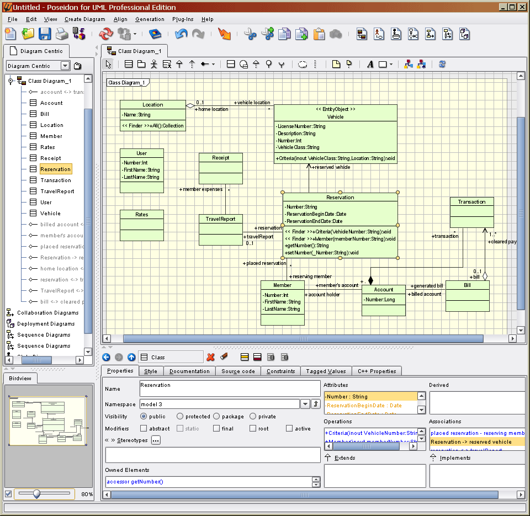This screenshot has height=516, width=530.
Task: Click the new class diagram toolbar icon
Action: 362,34
